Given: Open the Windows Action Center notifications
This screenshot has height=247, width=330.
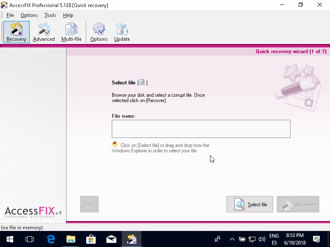Looking at the screenshot, I should [316, 239].
